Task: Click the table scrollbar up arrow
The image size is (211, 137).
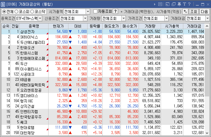Action: [207, 26]
